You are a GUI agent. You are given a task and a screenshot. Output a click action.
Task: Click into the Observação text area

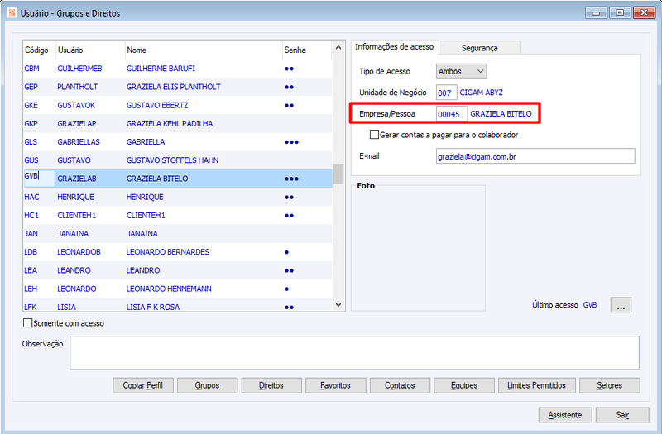tap(354, 353)
